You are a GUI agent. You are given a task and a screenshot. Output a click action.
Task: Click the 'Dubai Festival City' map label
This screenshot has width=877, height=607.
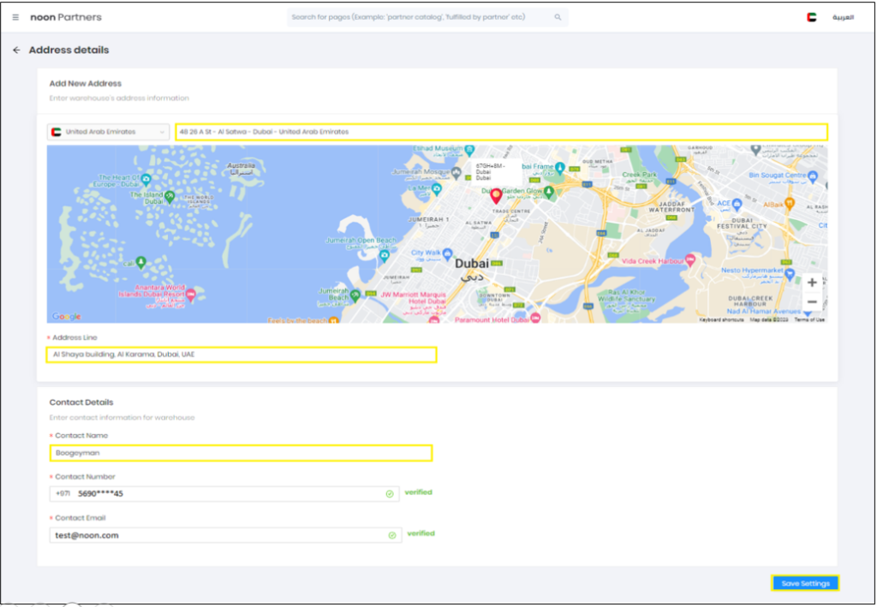(742, 223)
